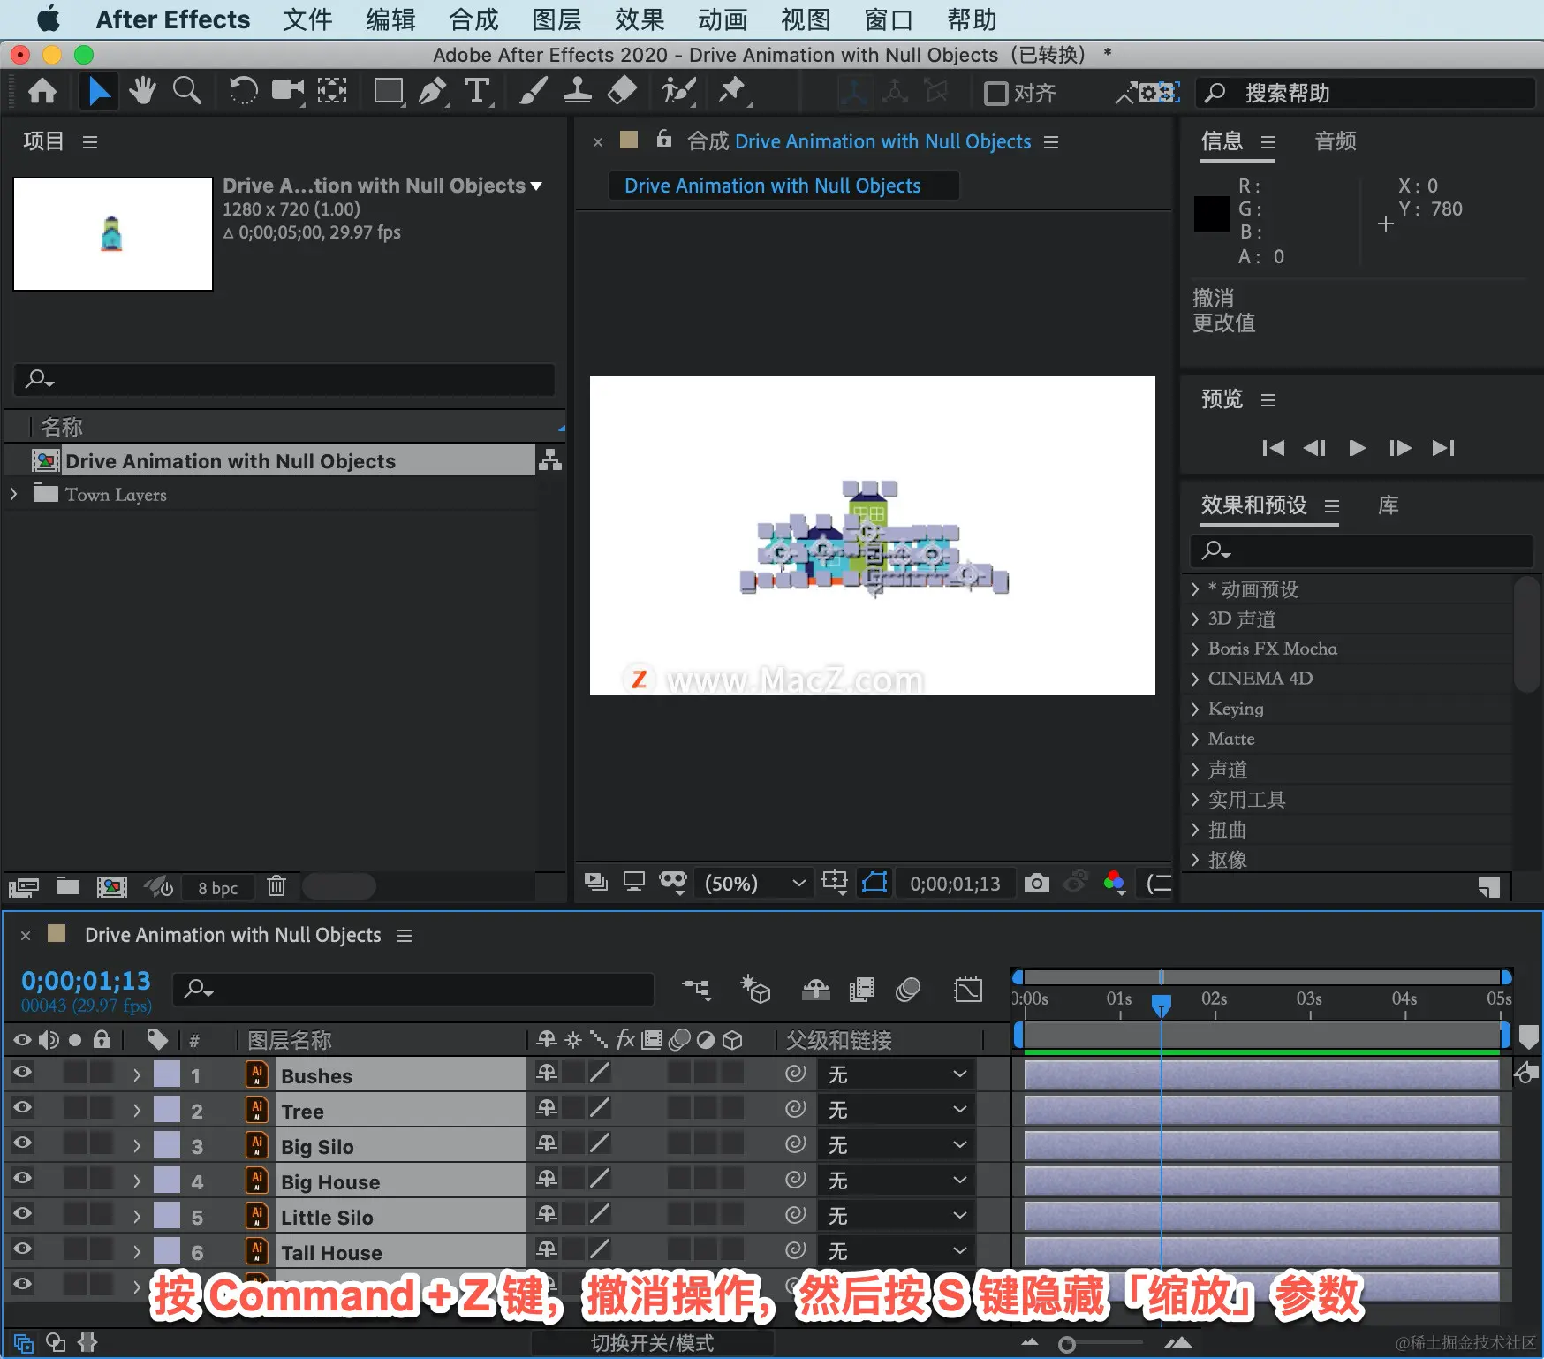Create new composition icon in Project panel
The image size is (1544, 1359).
(x=112, y=886)
